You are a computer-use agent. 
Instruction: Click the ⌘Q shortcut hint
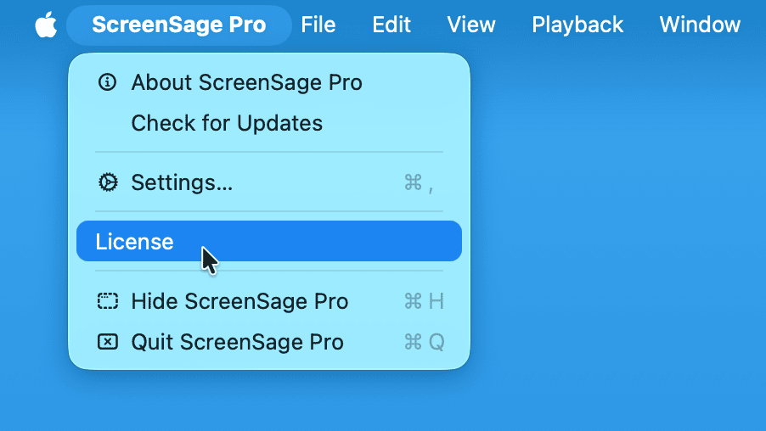424,342
